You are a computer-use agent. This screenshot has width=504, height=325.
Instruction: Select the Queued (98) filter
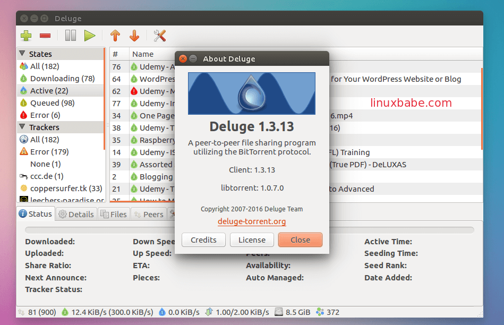(x=52, y=103)
